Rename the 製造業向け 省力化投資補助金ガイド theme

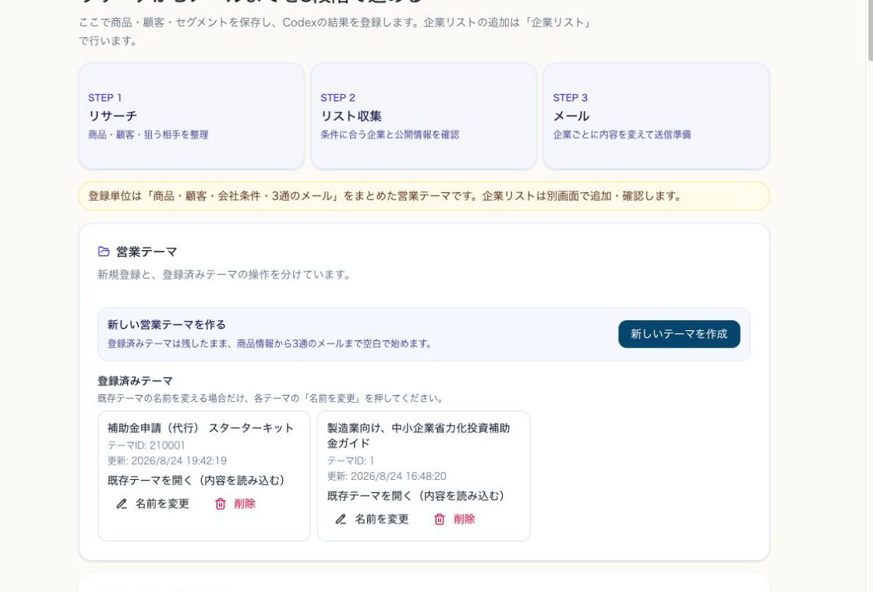coord(373,520)
